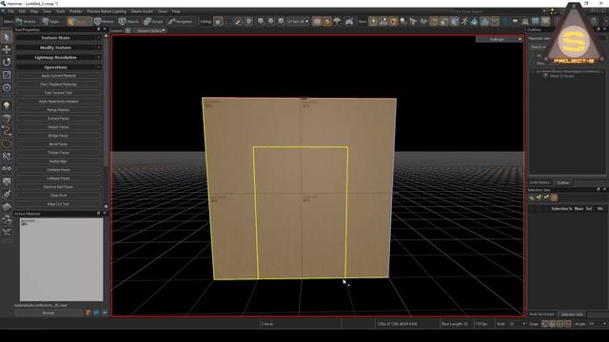Toggle the Editing mode icon button
This screenshot has width=609, height=342.
click(218, 22)
